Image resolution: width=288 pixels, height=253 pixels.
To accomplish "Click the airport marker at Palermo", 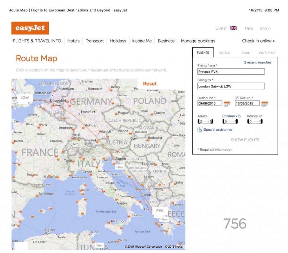I will pos(109,222).
